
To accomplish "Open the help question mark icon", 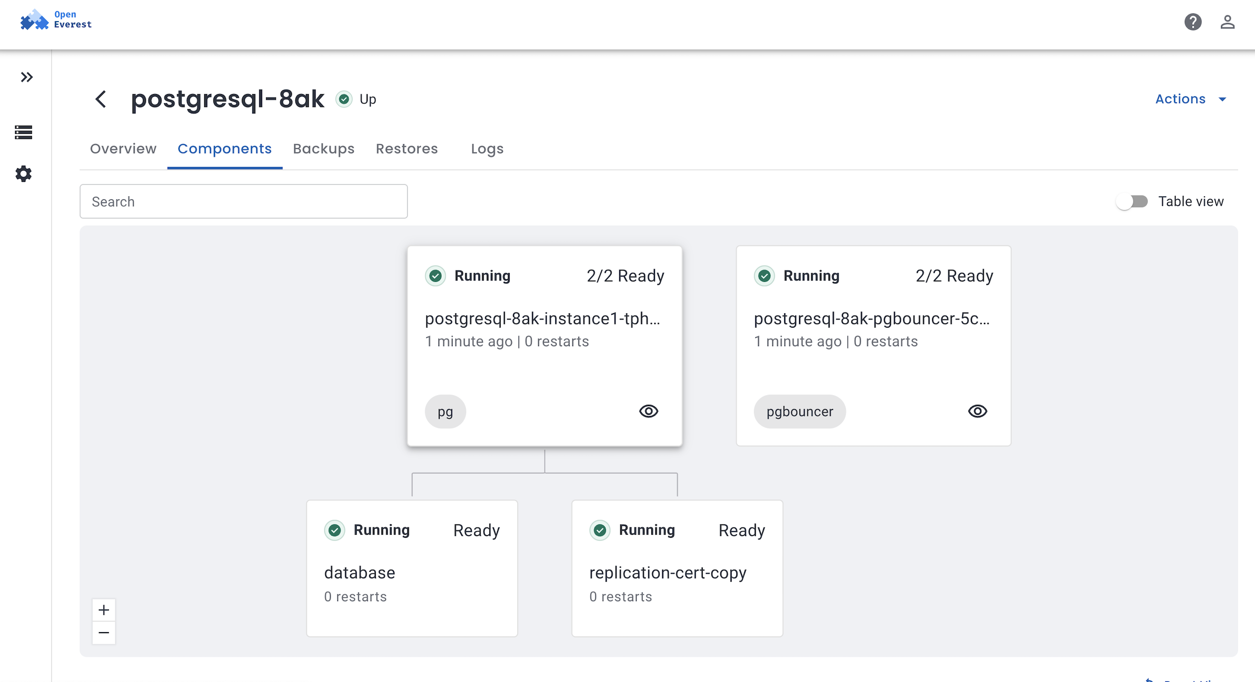I will coord(1193,22).
